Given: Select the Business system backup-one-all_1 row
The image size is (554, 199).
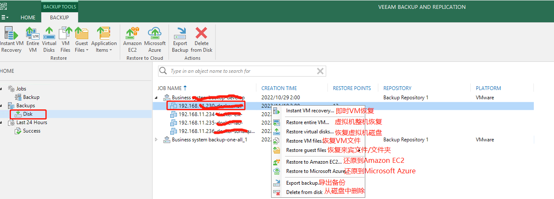Looking at the screenshot, I should (x=209, y=140).
